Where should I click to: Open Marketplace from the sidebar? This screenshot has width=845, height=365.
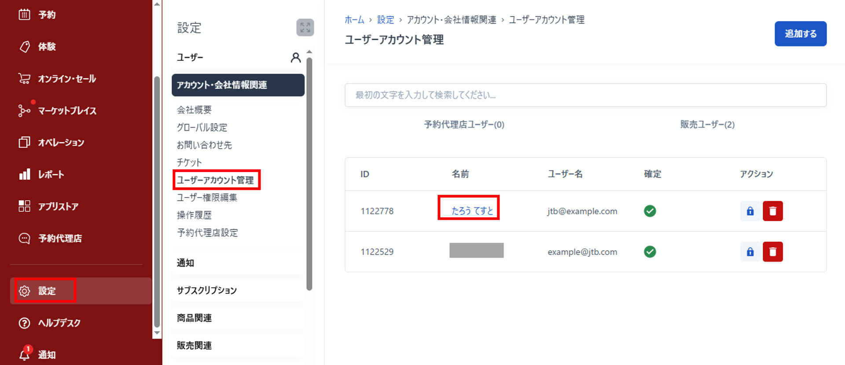pos(67,111)
